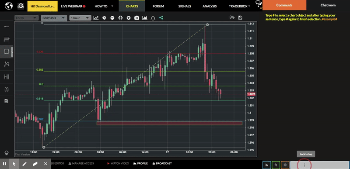
Task: Select the pointer cursor annotation tool
Action: (14, 164)
